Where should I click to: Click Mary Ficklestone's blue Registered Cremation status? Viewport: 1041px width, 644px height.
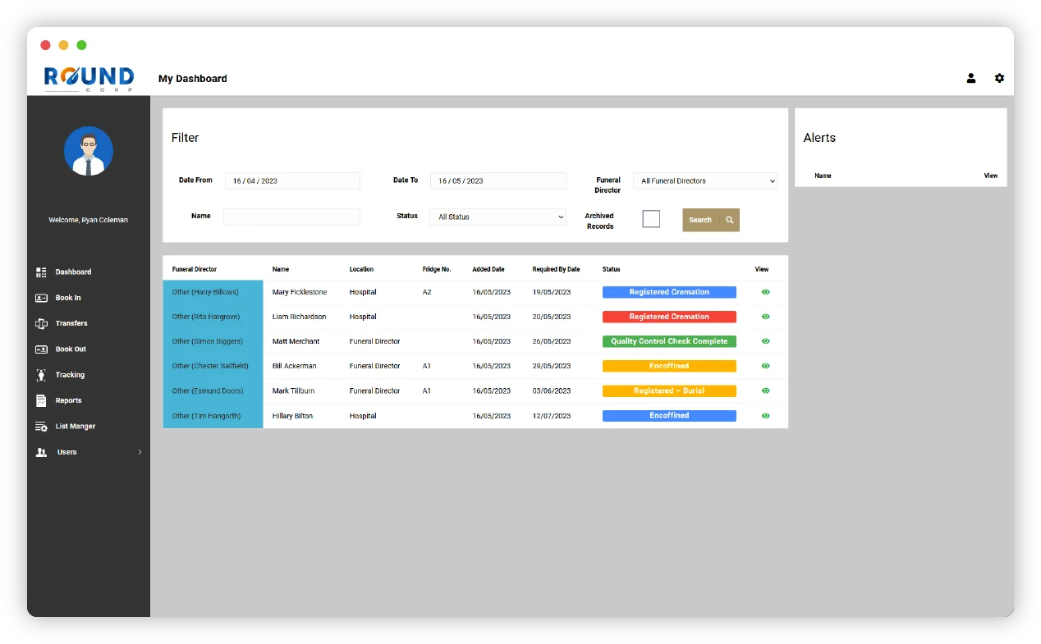[x=669, y=292]
